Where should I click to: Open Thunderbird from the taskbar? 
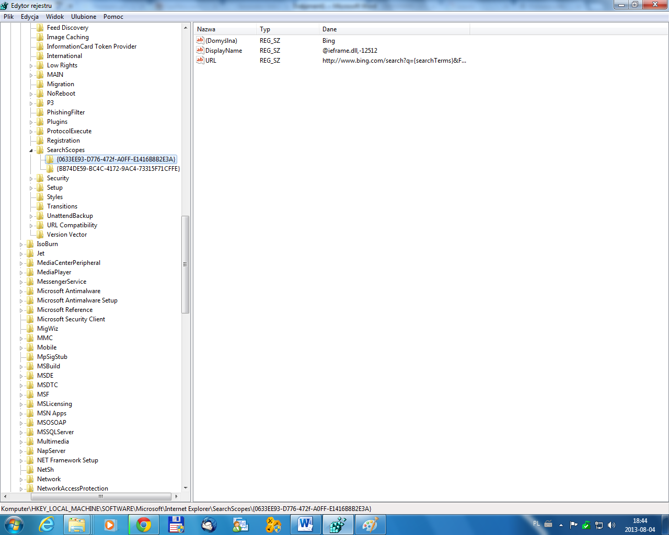[x=209, y=525]
